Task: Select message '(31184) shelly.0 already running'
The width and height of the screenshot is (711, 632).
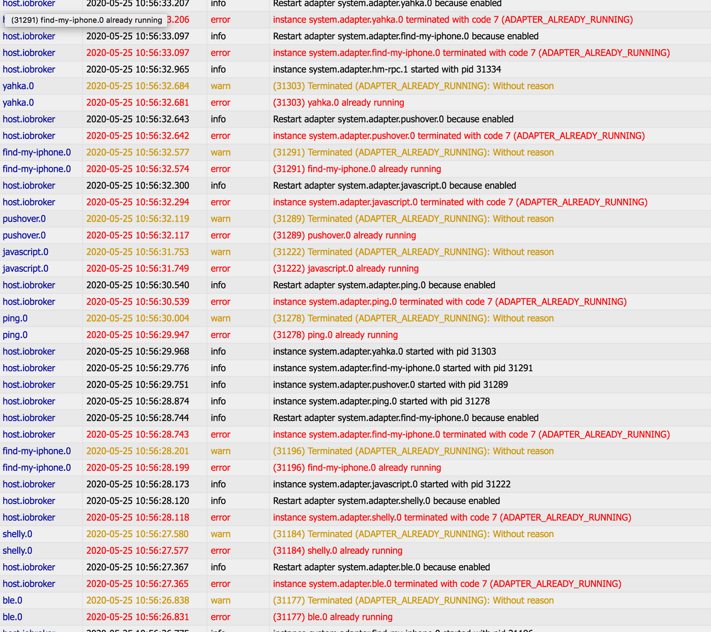Action: click(x=338, y=550)
